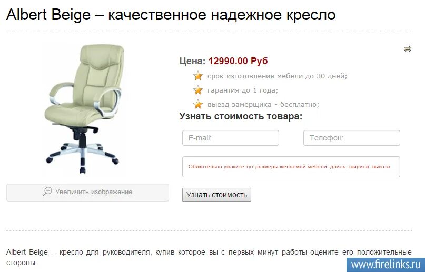Click the price 12990.00 Руб
Screen dimensions: 425x272
tap(238, 61)
